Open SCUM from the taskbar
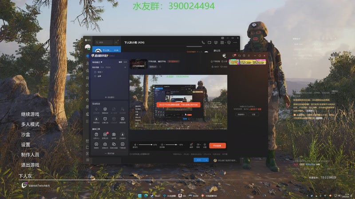 (x=193, y=195)
